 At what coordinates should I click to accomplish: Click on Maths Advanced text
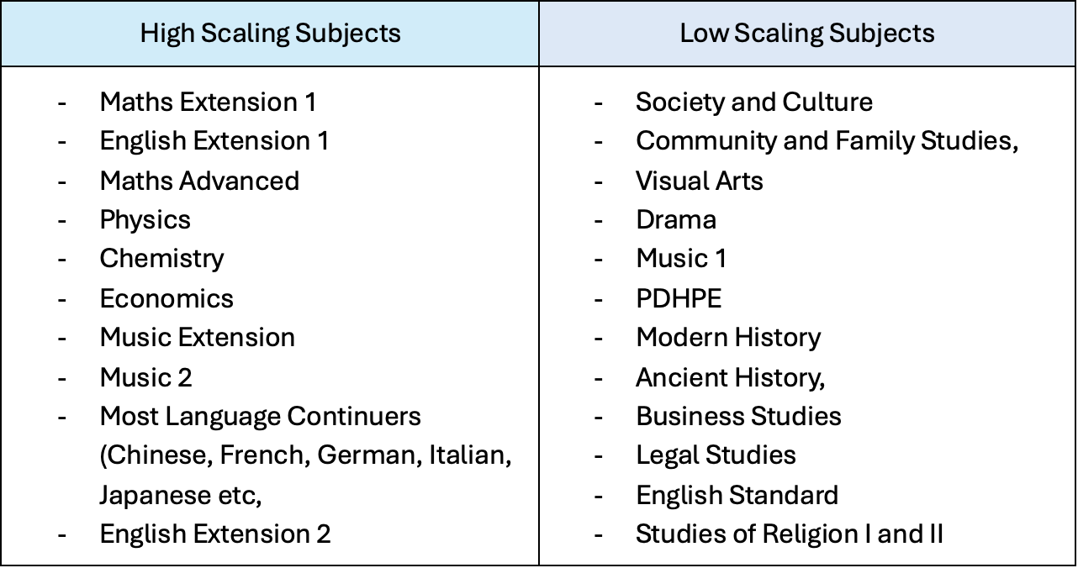coord(199,181)
